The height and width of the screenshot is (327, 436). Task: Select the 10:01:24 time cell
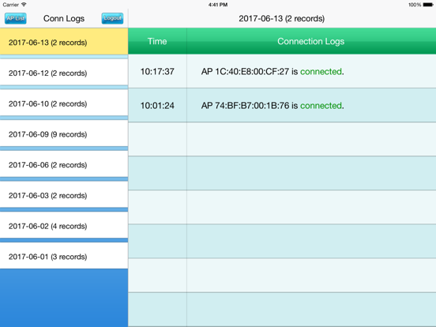click(x=157, y=105)
